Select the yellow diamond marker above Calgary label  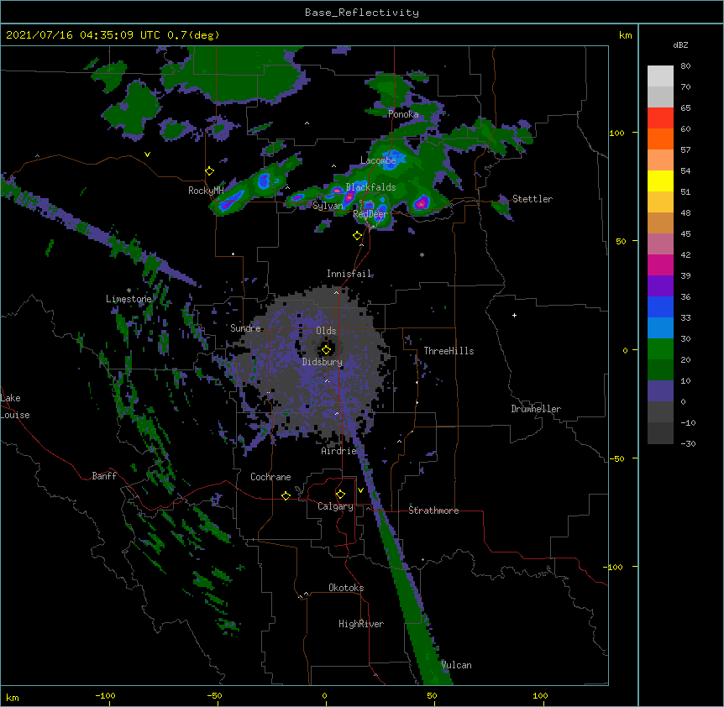[x=340, y=495]
